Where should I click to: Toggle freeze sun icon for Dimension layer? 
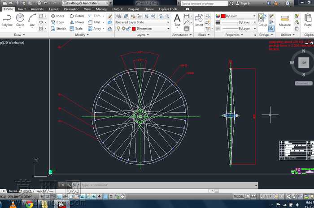[x=123, y=29]
